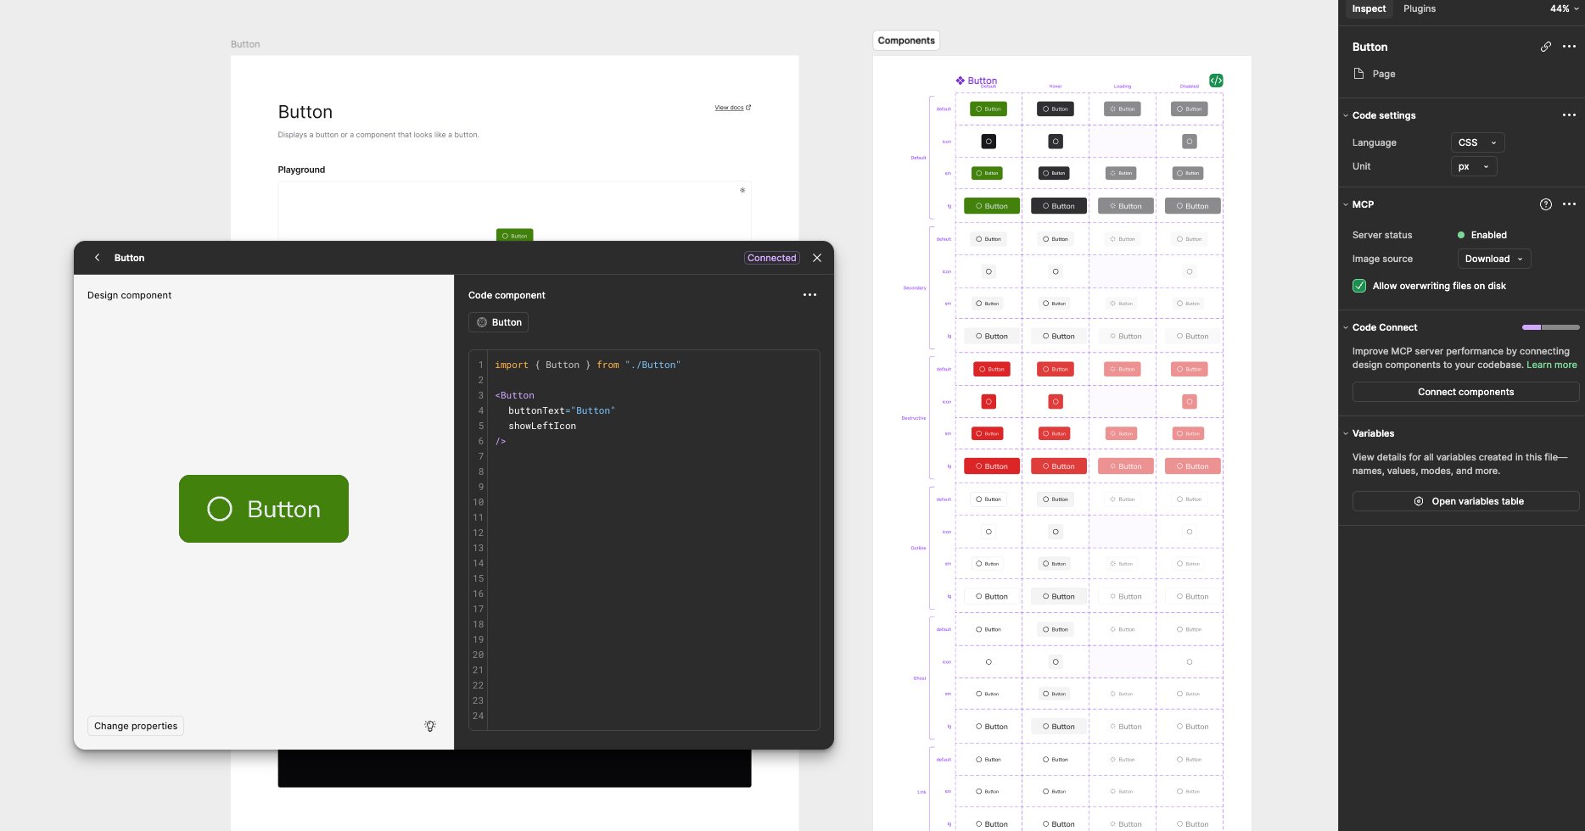
Task: Click the MCP help question mark icon
Action: [x=1546, y=204]
